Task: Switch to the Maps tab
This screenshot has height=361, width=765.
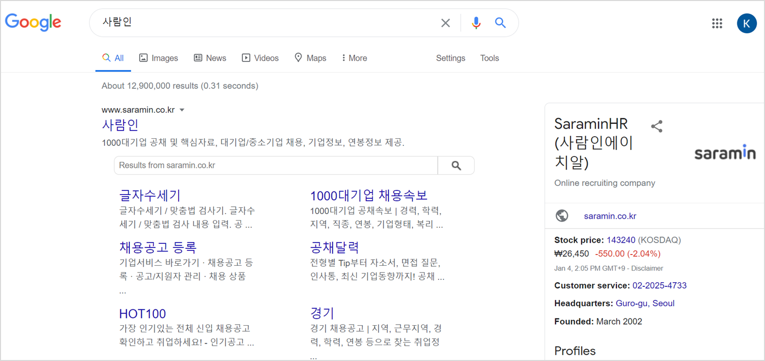Action: click(310, 58)
